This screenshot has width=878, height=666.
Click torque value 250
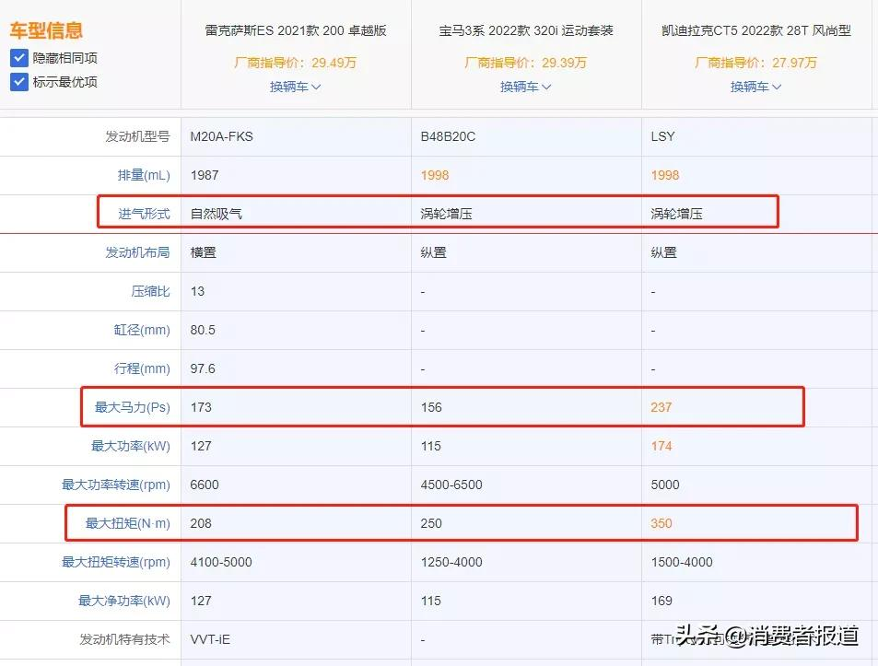click(x=431, y=523)
